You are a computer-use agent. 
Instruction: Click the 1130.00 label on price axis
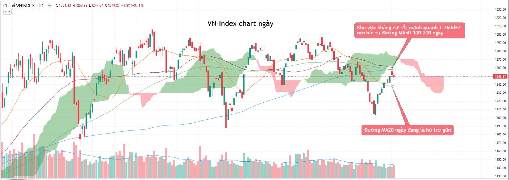point(500,176)
